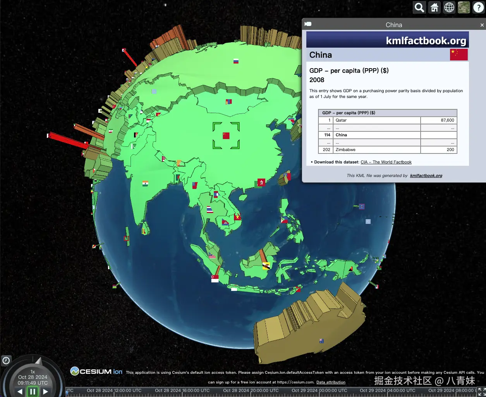The height and width of the screenshot is (397, 486).
Task: Enable forward animation playback
Action: [45, 392]
